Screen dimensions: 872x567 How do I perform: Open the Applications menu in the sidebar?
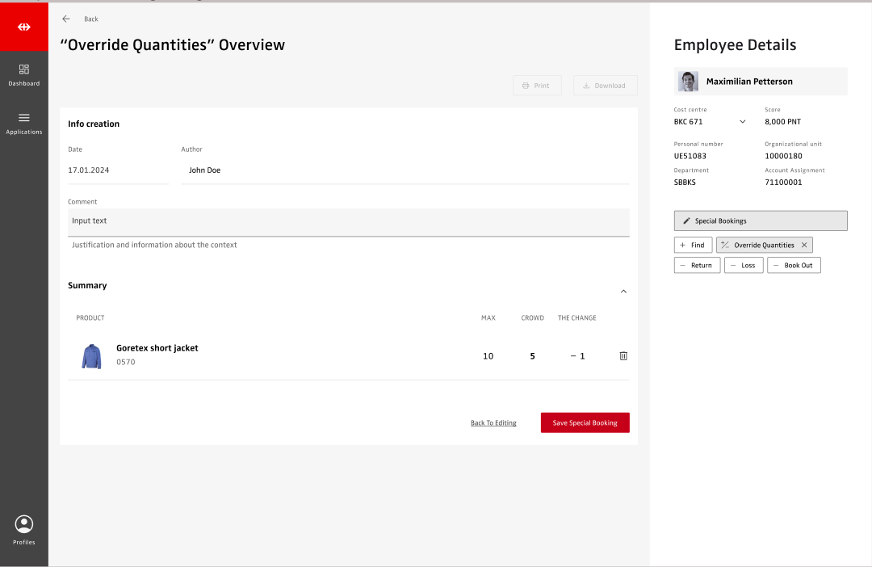24,123
